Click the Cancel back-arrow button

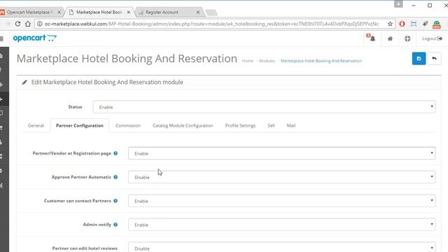pyautogui.click(x=434, y=59)
